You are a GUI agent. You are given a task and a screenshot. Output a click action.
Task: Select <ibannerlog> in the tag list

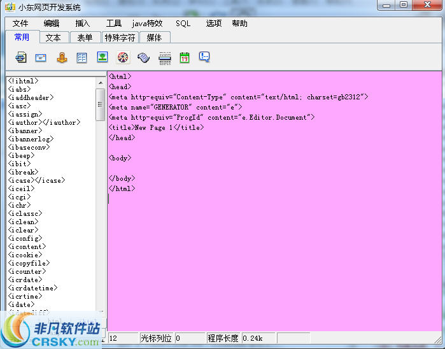31,139
